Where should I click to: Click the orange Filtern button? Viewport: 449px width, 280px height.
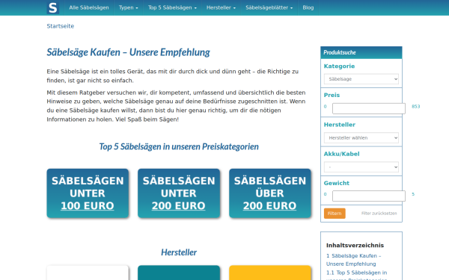(335, 214)
